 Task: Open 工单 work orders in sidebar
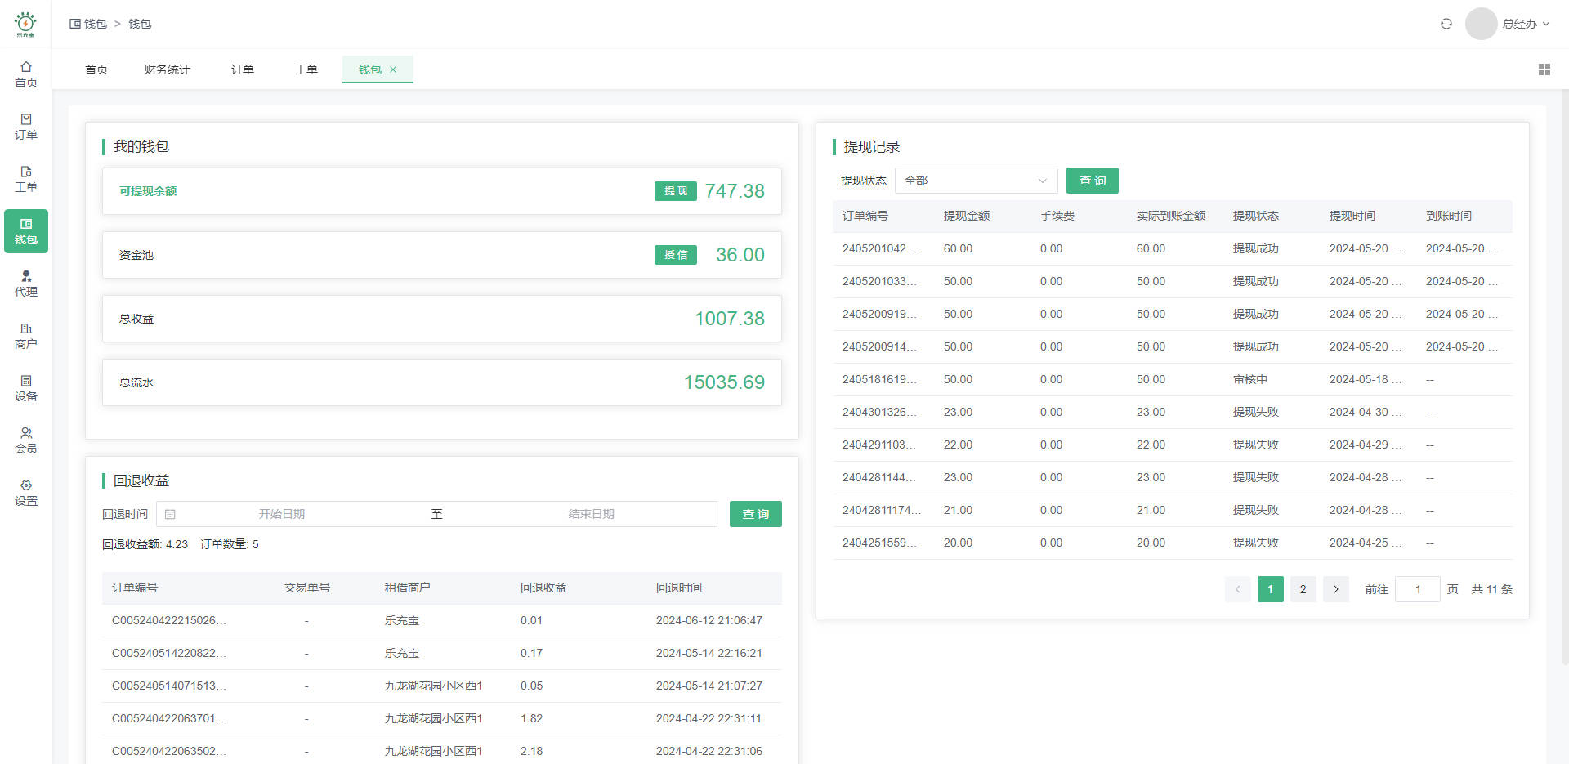(x=26, y=179)
